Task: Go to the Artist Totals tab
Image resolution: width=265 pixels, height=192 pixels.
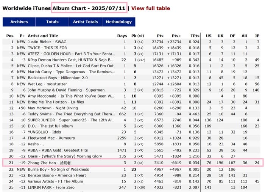Action: pos(86,22)
